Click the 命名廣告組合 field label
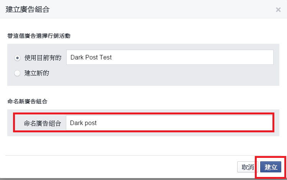 (x=42, y=123)
